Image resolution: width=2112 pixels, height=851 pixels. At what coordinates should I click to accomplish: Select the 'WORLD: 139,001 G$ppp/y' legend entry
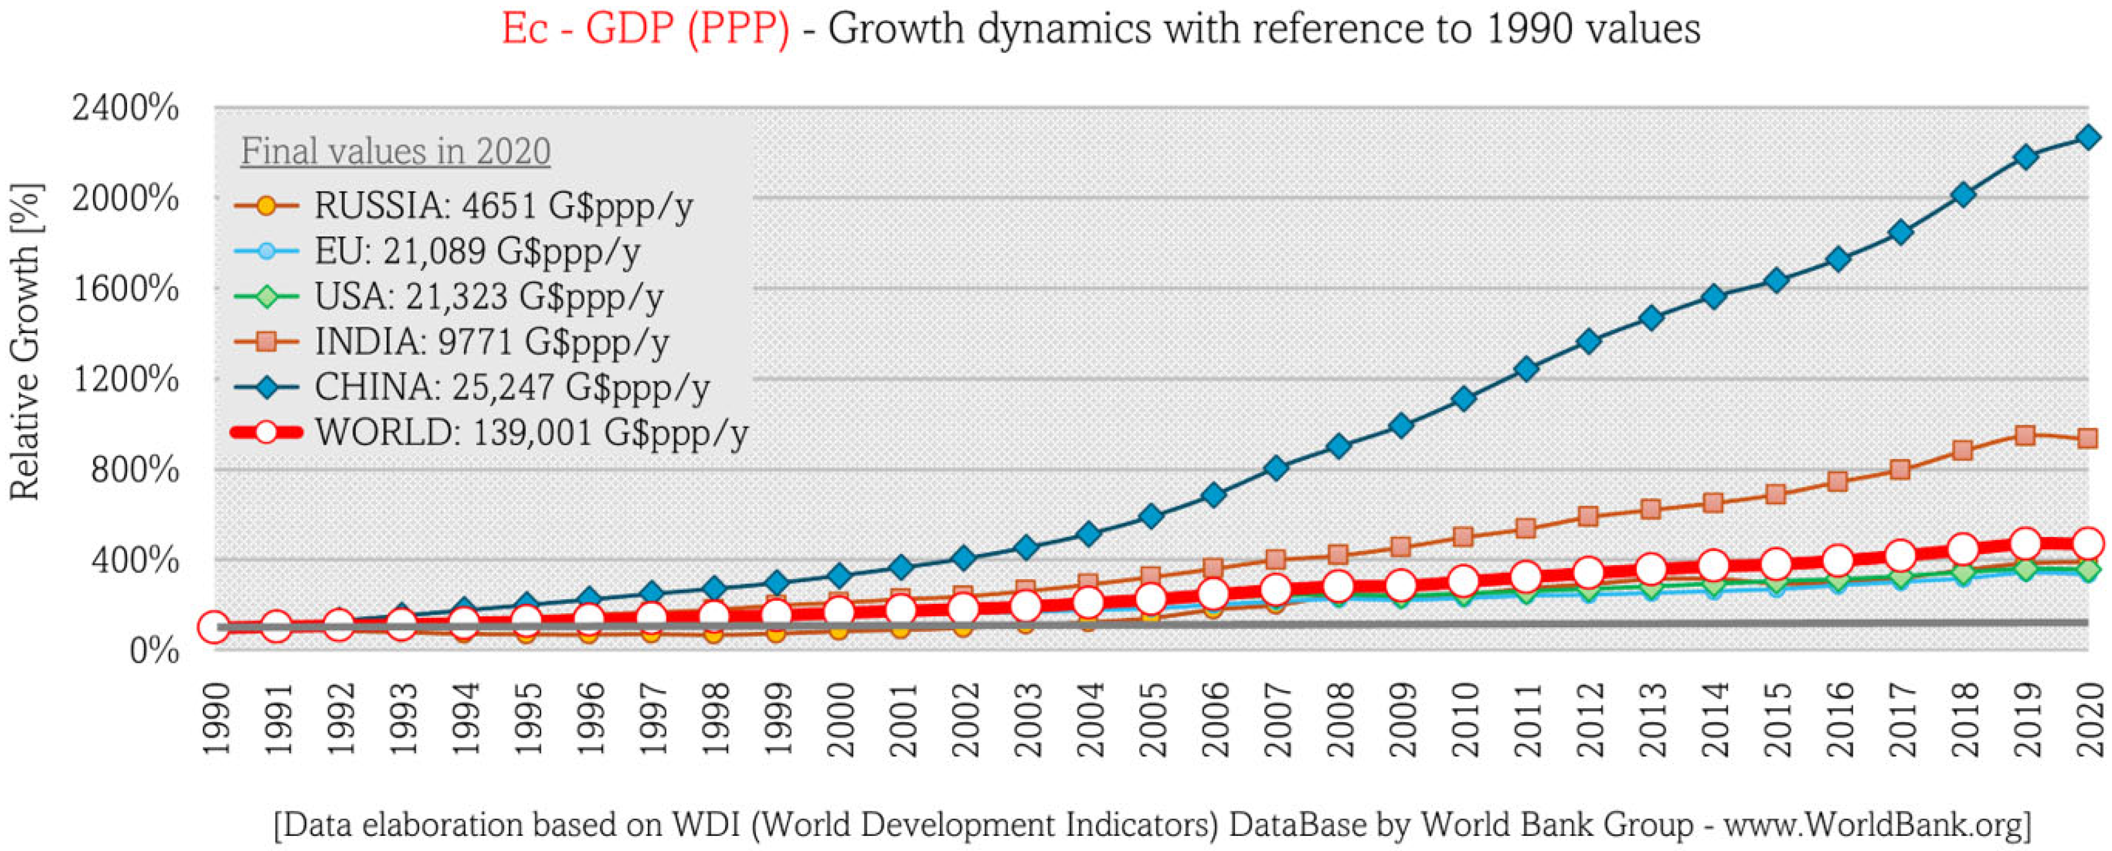click(x=532, y=432)
